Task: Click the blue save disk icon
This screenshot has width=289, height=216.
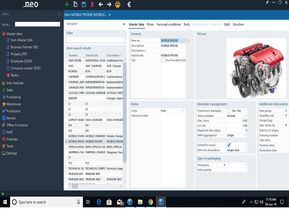Action: coord(84,4)
